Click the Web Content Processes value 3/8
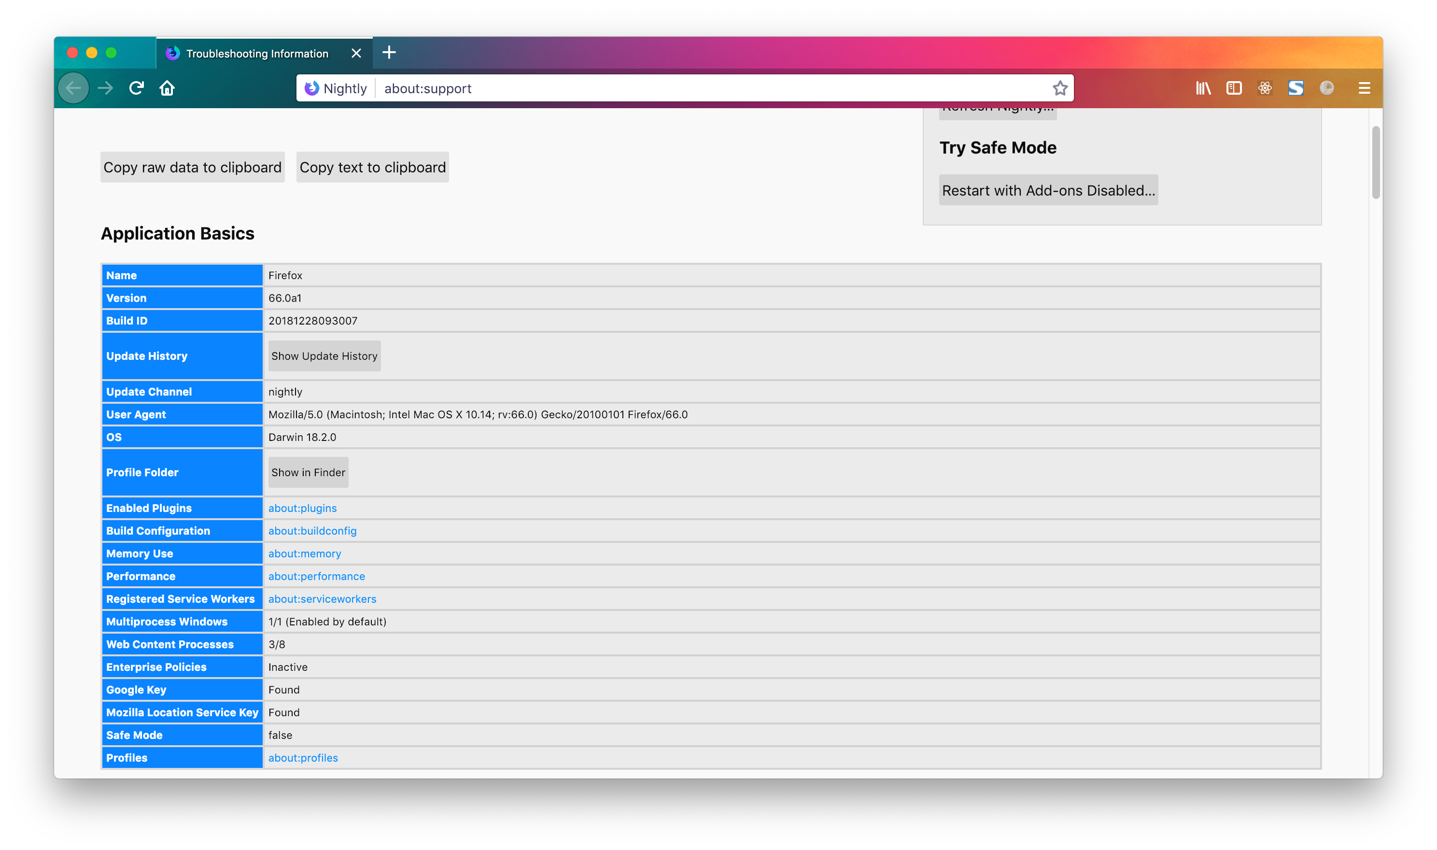 tap(277, 644)
